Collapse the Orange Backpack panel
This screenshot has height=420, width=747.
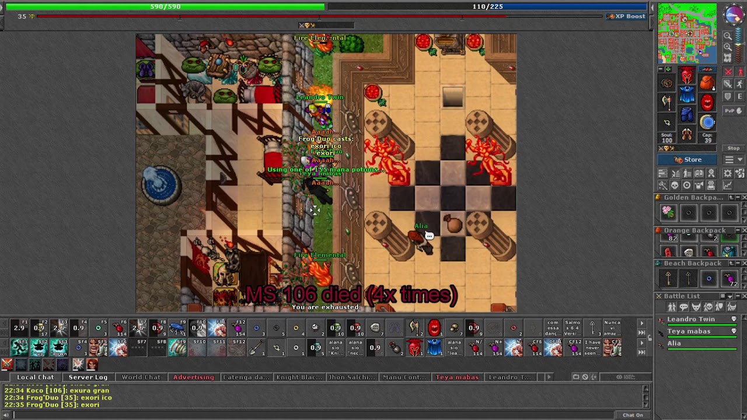[737, 230]
